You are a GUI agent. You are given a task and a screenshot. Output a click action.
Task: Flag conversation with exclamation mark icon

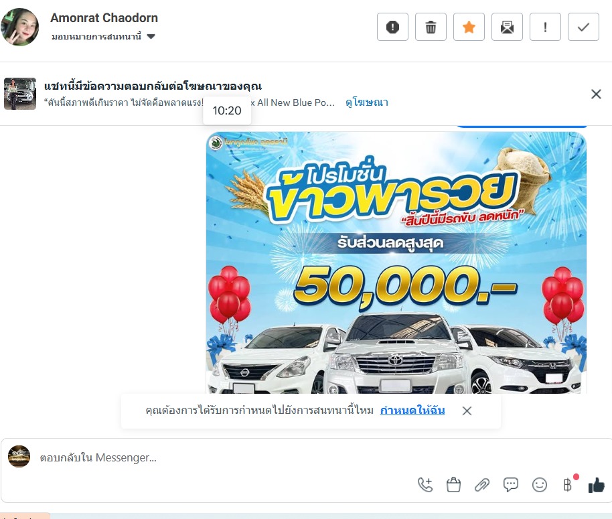pos(545,27)
